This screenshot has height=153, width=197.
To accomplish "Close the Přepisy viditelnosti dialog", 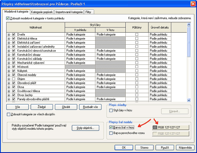I will pyautogui.click(x=193, y=4).
